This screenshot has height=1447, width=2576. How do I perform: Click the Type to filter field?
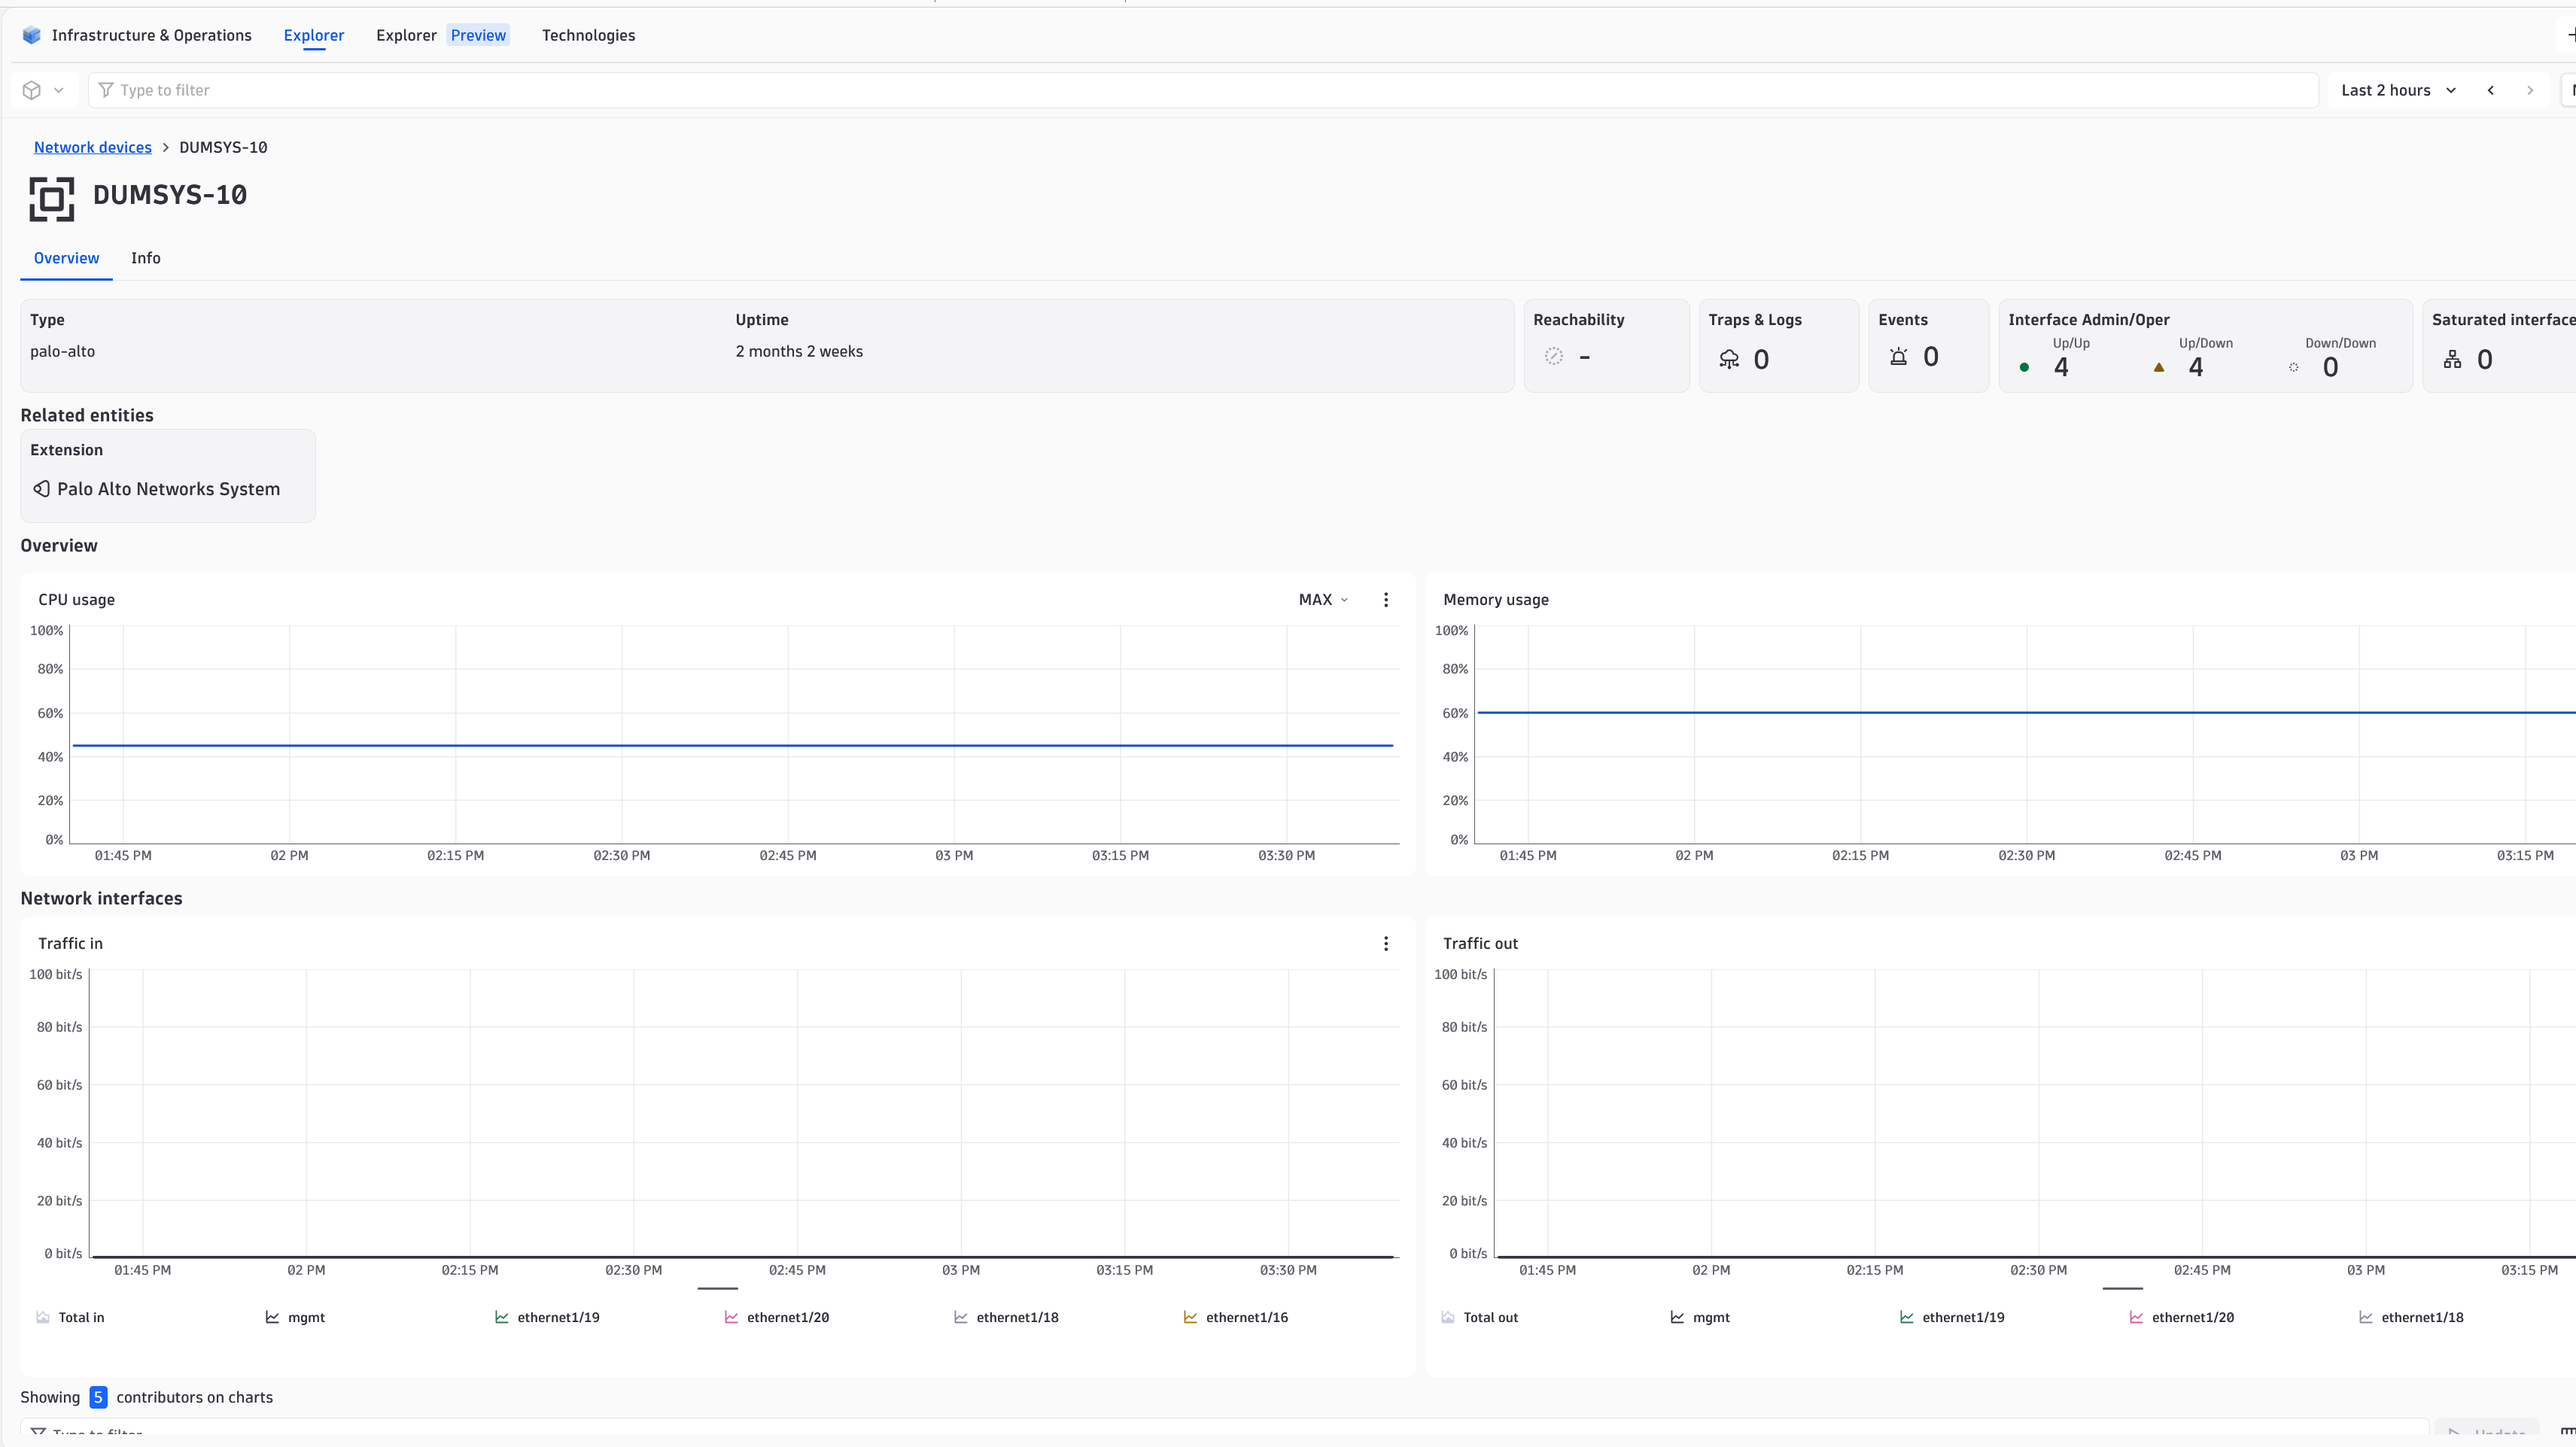(x=1203, y=90)
